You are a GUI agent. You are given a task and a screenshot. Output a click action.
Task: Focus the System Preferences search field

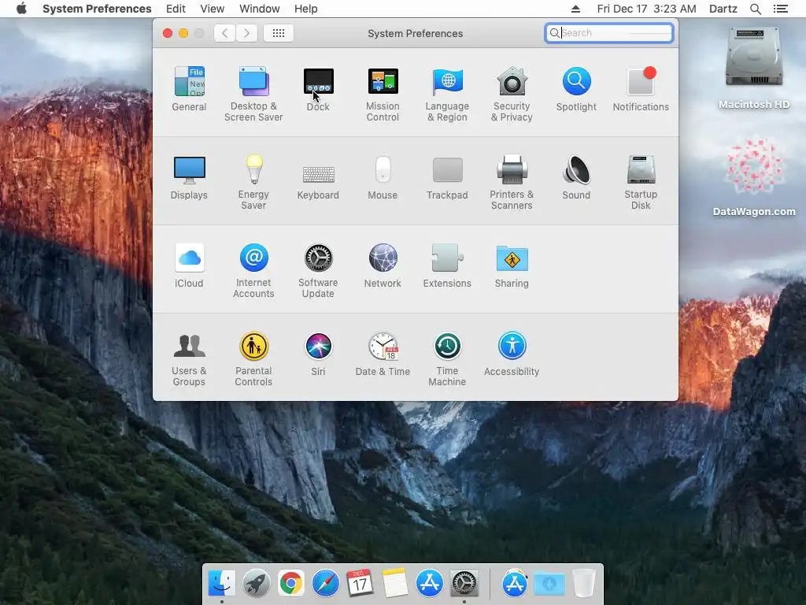pyautogui.click(x=609, y=33)
